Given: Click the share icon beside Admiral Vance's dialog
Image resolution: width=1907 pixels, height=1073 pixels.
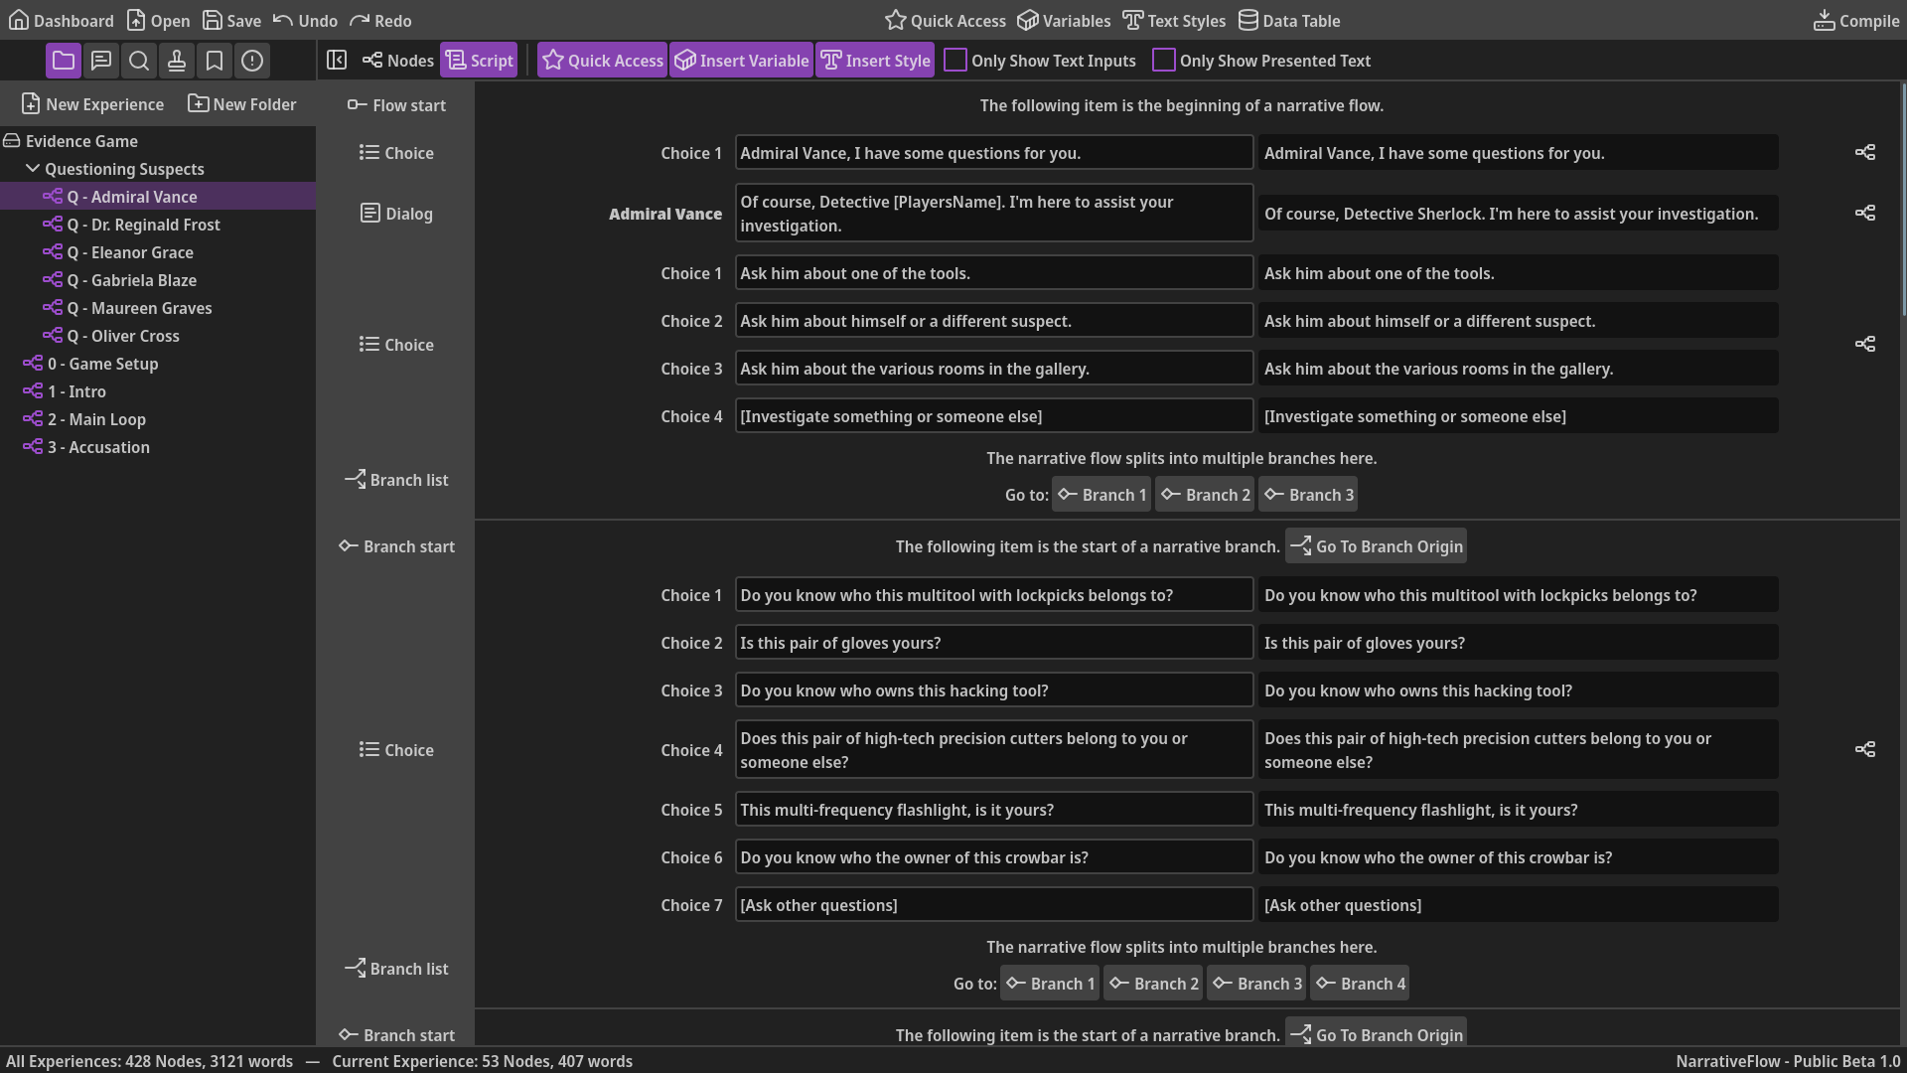Looking at the screenshot, I should coord(1864,213).
